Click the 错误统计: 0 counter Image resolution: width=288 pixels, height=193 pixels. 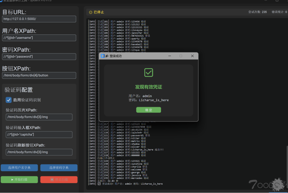279,12
